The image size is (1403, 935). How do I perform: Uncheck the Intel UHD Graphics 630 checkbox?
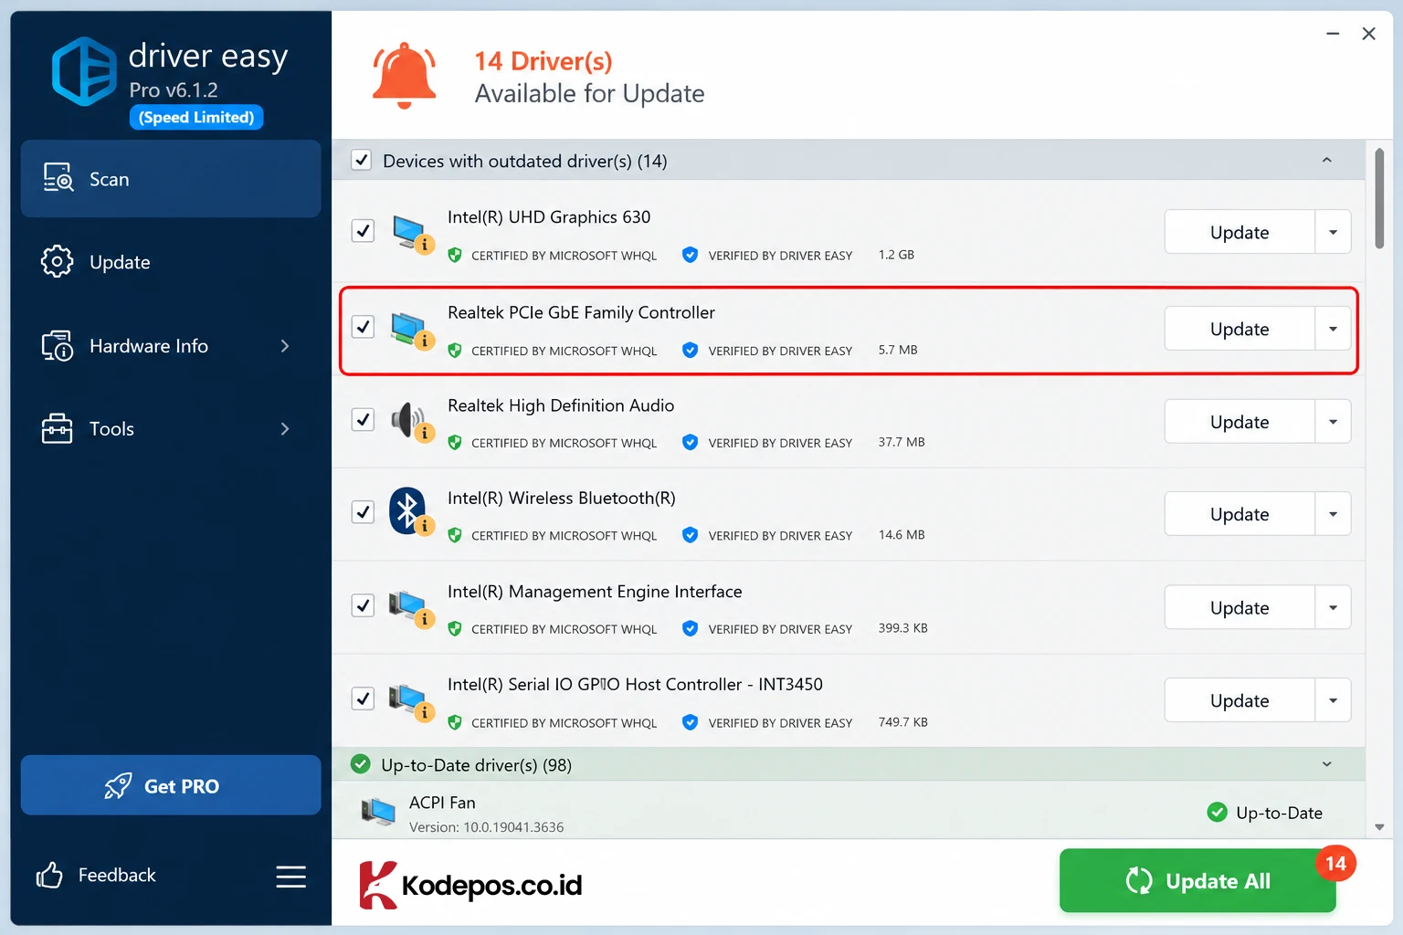tap(363, 231)
